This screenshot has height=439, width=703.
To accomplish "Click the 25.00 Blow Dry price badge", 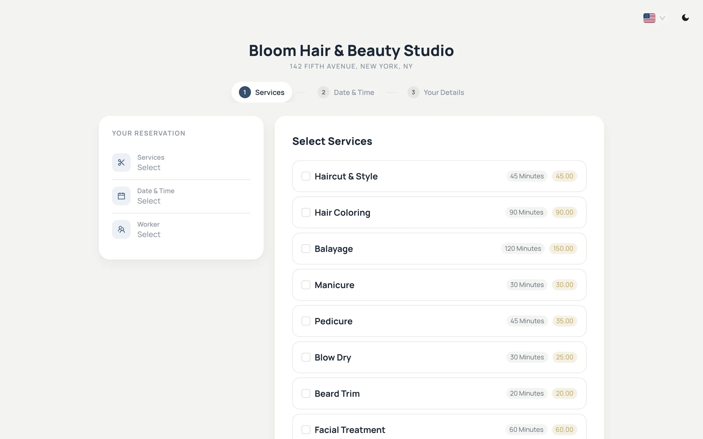I will 564,357.
